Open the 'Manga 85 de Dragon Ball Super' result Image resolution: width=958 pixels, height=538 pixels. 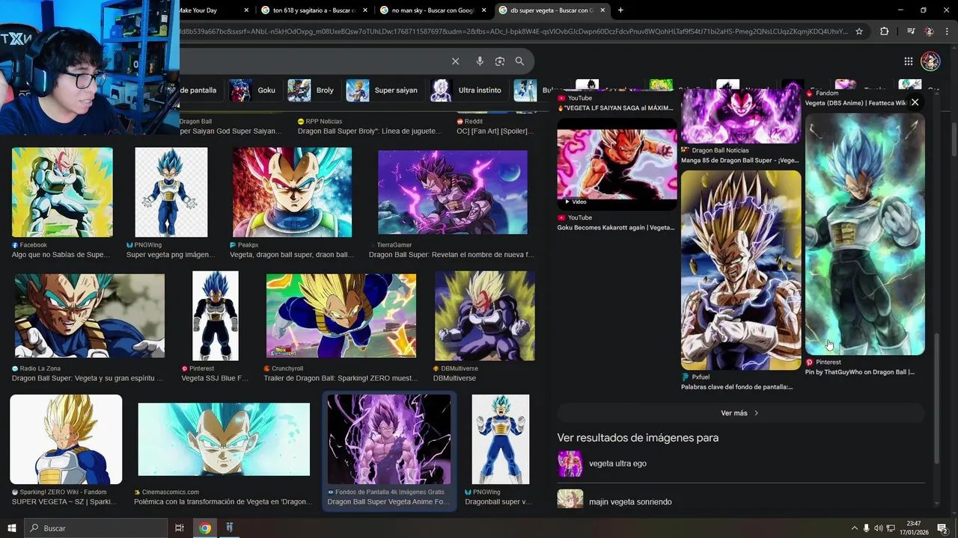pos(740,161)
